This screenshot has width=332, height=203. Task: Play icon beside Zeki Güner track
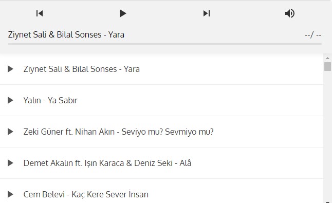10,132
